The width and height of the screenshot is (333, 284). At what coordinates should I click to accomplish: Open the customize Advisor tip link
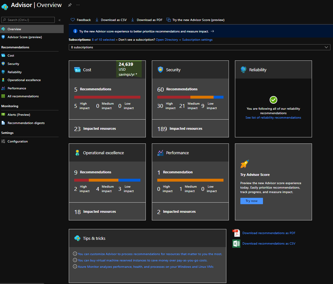coord(150,254)
